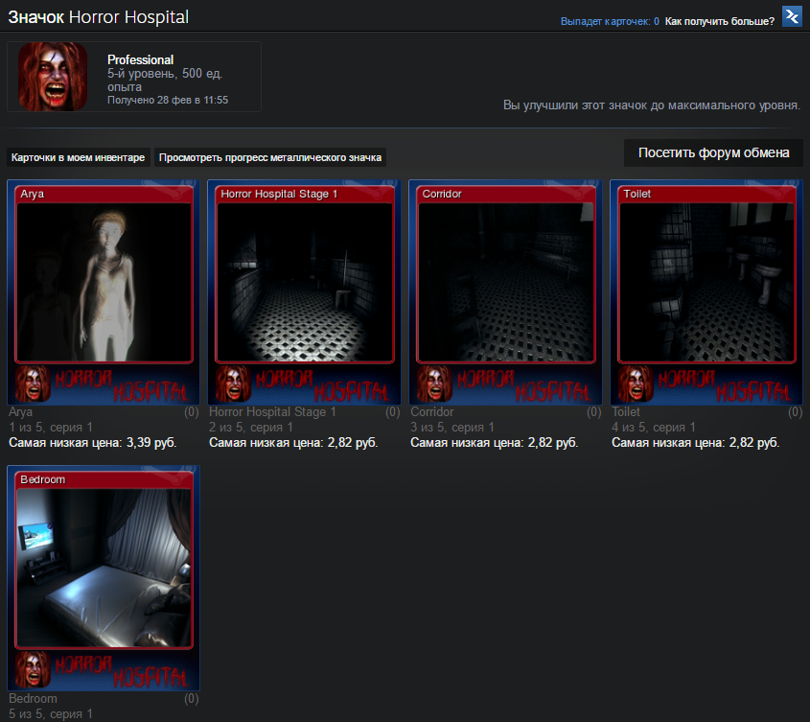Screen dimensions: 810x722
Task: Open the Bedroom trading card artwork
Action: 104,568
